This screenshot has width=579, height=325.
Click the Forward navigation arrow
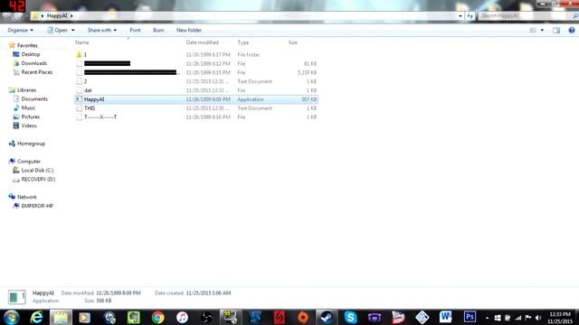18,16
